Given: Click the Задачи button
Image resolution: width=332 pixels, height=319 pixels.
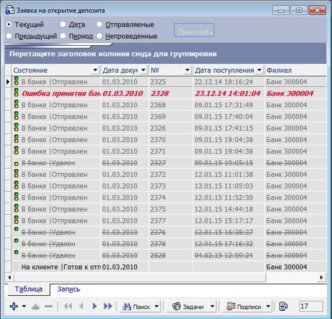Looking at the screenshot, I should 188,306.
